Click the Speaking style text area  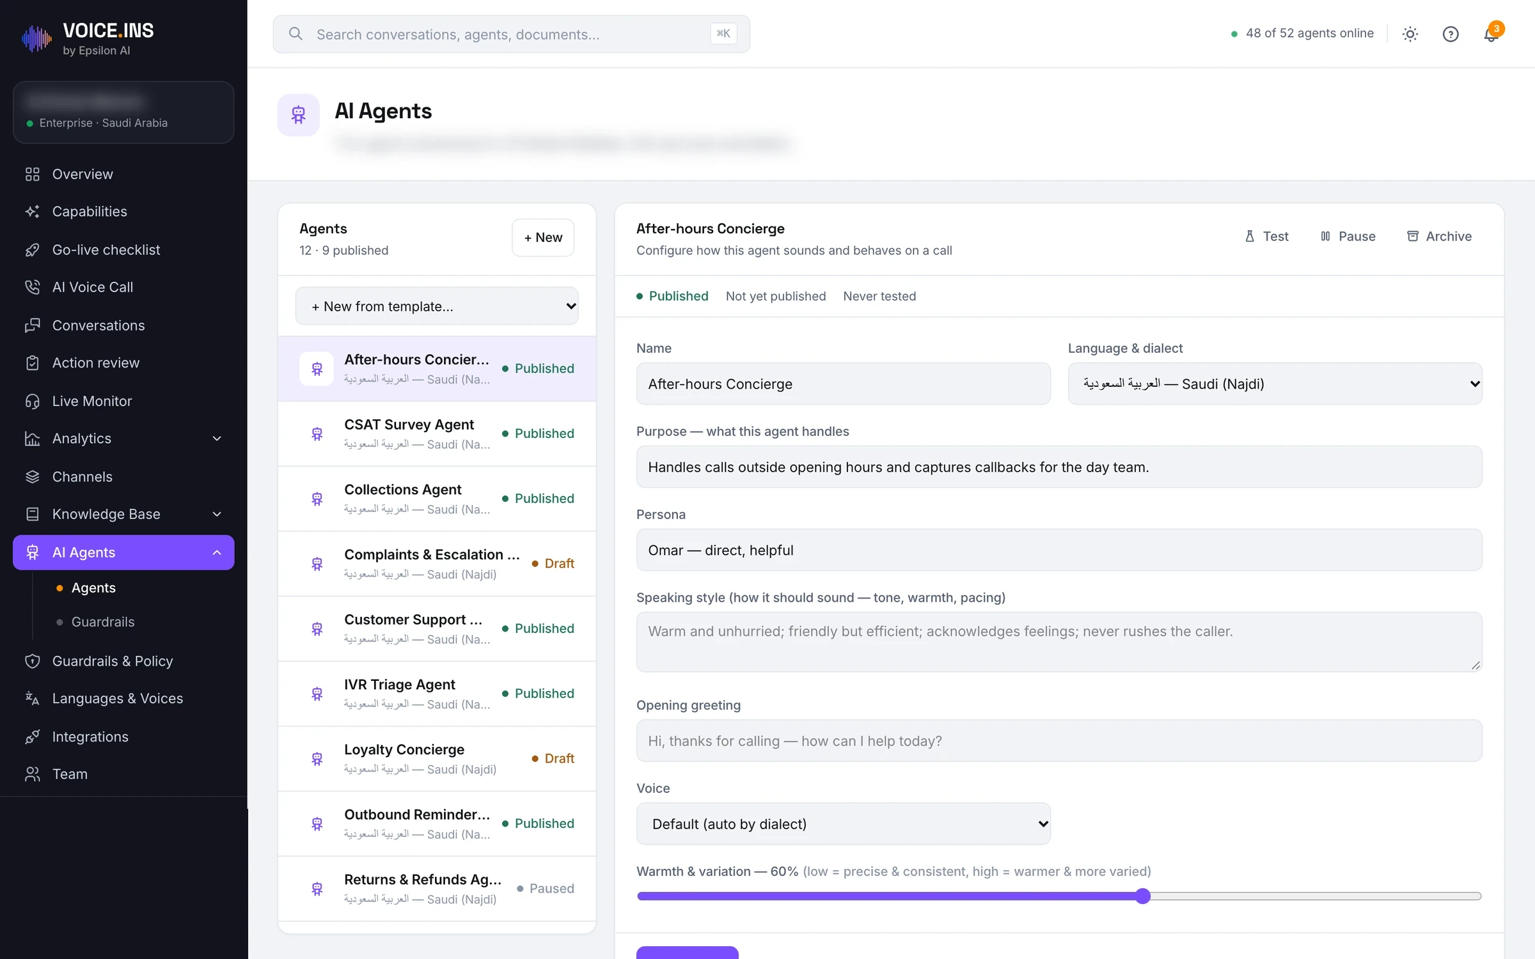(1059, 641)
